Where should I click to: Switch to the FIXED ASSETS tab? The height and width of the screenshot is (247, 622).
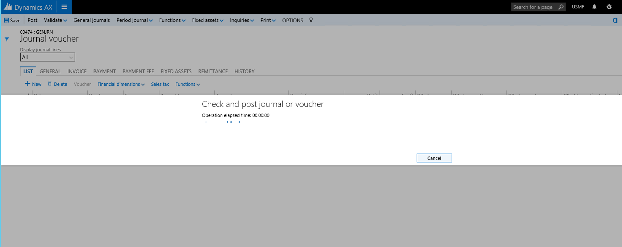[x=176, y=72]
